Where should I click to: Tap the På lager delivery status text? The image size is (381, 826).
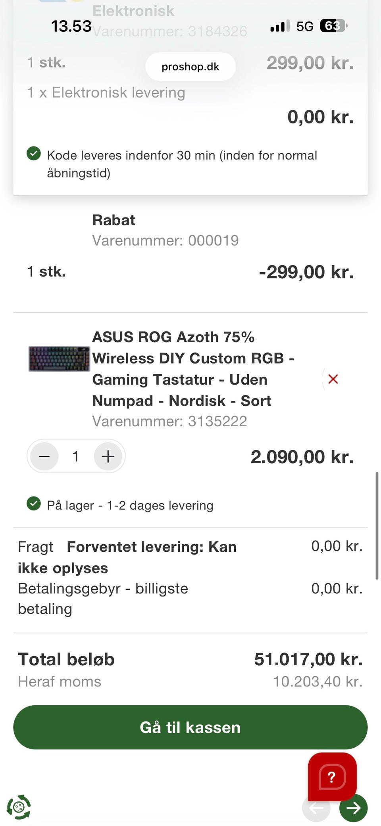(130, 505)
